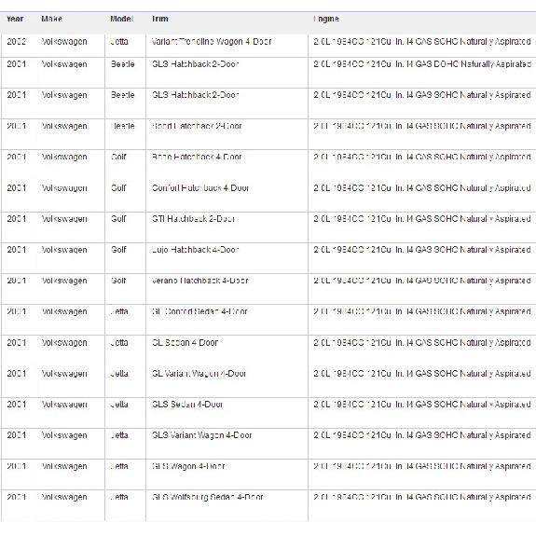Click the GL Sedan 4-Door trim cell
Screen dimensions: 536x536
pyautogui.click(x=185, y=342)
